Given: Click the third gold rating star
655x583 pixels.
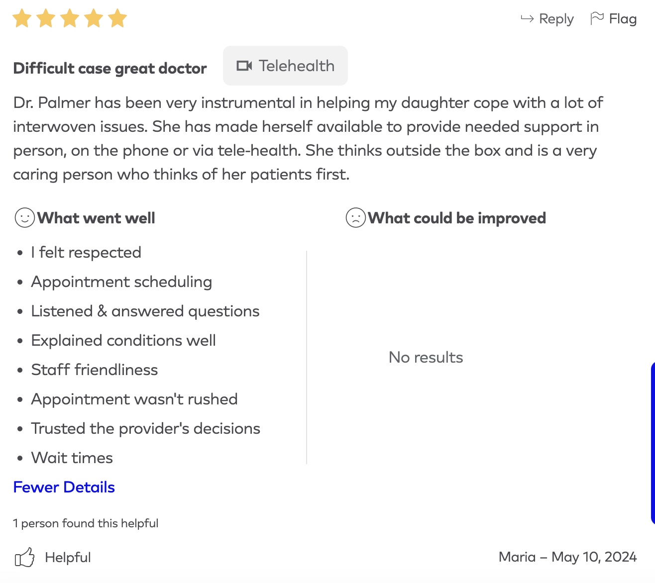Looking at the screenshot, I should tap(70, 18).
